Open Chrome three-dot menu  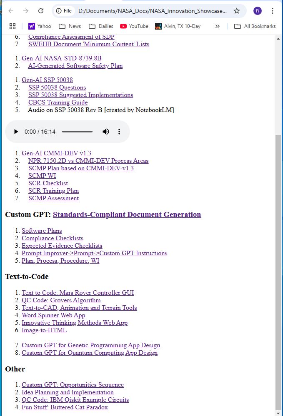pos(272,11)
